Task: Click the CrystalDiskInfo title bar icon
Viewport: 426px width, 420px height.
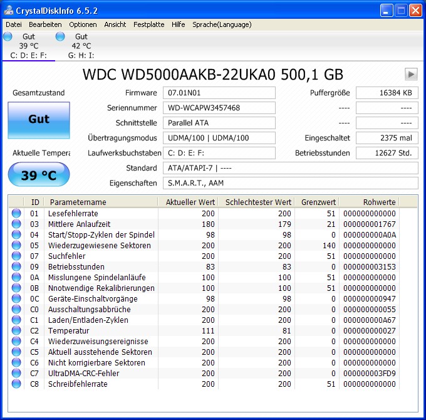Action: (x=9, y=10)
